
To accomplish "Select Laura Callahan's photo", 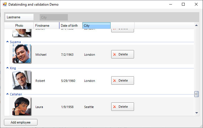I will (21, 106).
